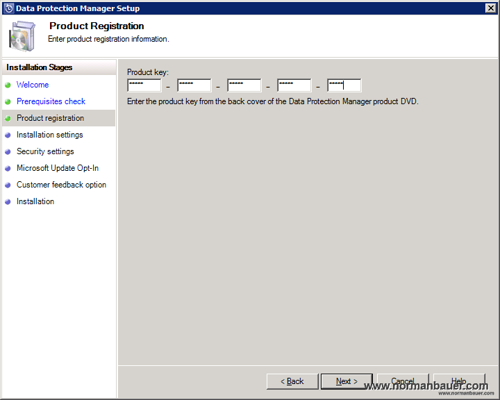Click green bullet beside Welcome stage
Image resolution: width=500 pixels, height=400 pixels.
(8, 85)
